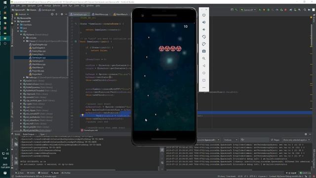Rotate the emulator left
Screen dimensions: 316x178
[204, 37]
